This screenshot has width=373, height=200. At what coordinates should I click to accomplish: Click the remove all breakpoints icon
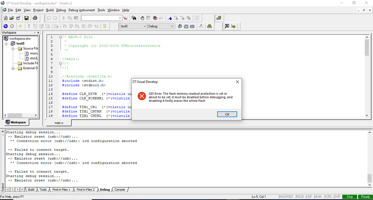click(x=155, y=18)
